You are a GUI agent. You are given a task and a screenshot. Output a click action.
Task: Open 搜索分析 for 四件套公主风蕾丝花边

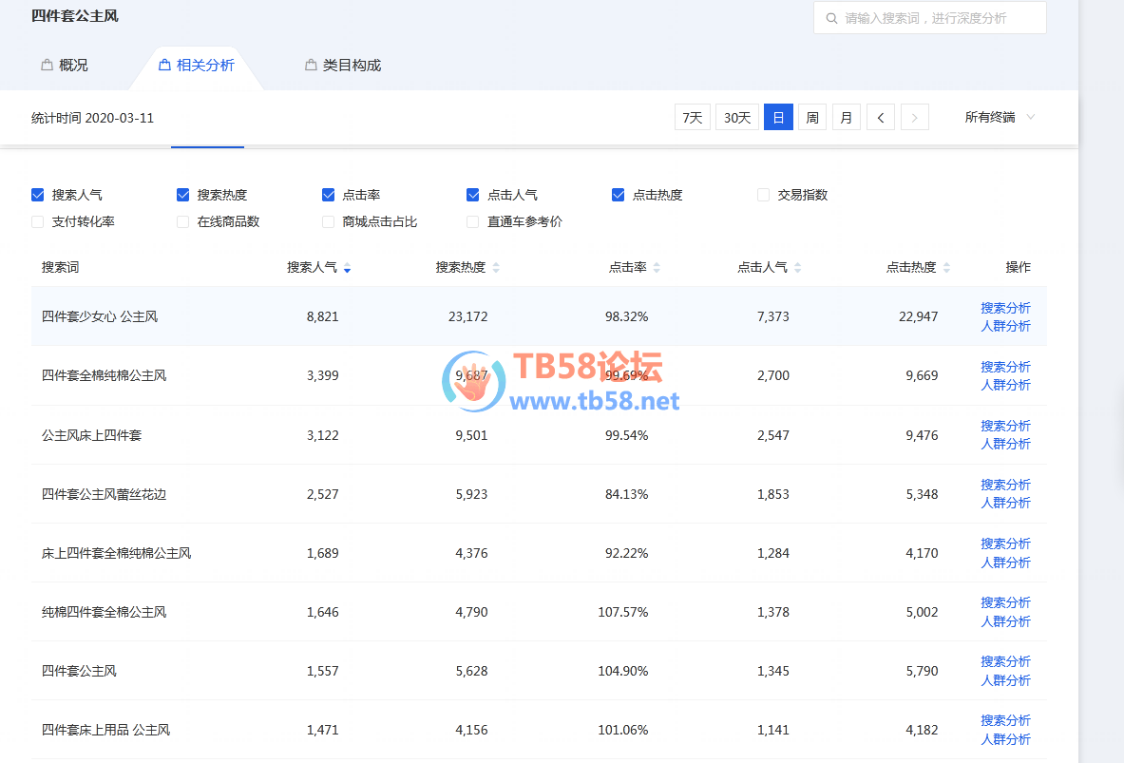tap(1006, 485)
